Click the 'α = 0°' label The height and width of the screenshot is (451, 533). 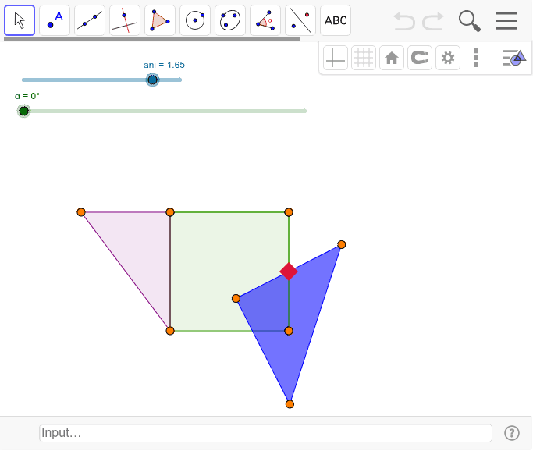27,96
